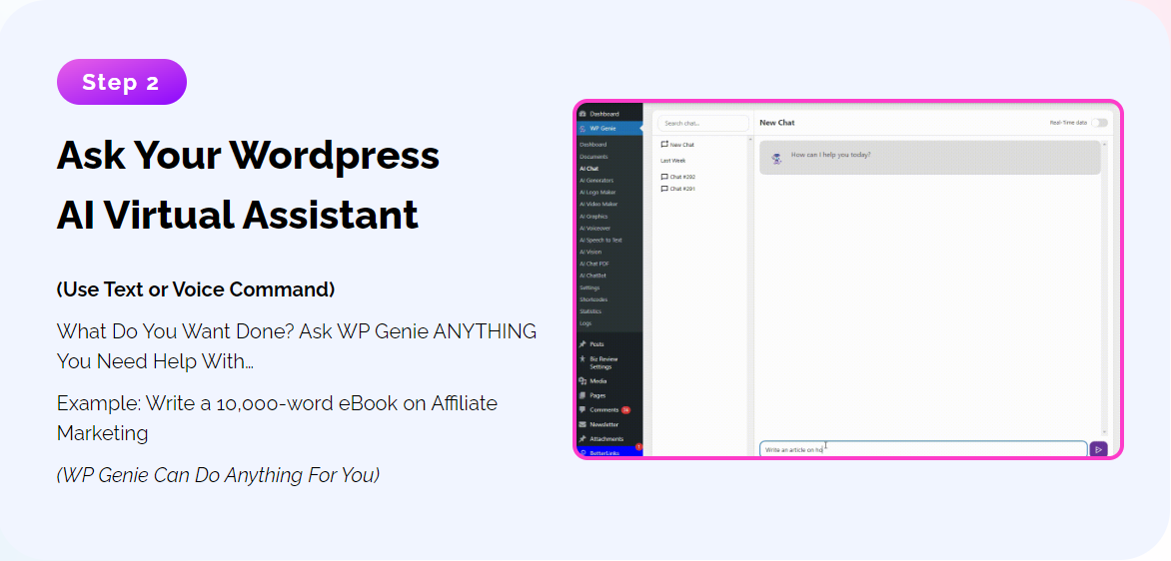Viewport: 1171px width, 561px height.
Task: Open the Comments bubble icon
Action: pyautogui.click(x=583, y=409)
